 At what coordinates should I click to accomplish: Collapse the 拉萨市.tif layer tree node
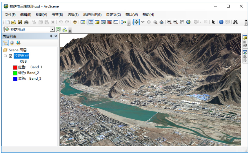point(5,56)
